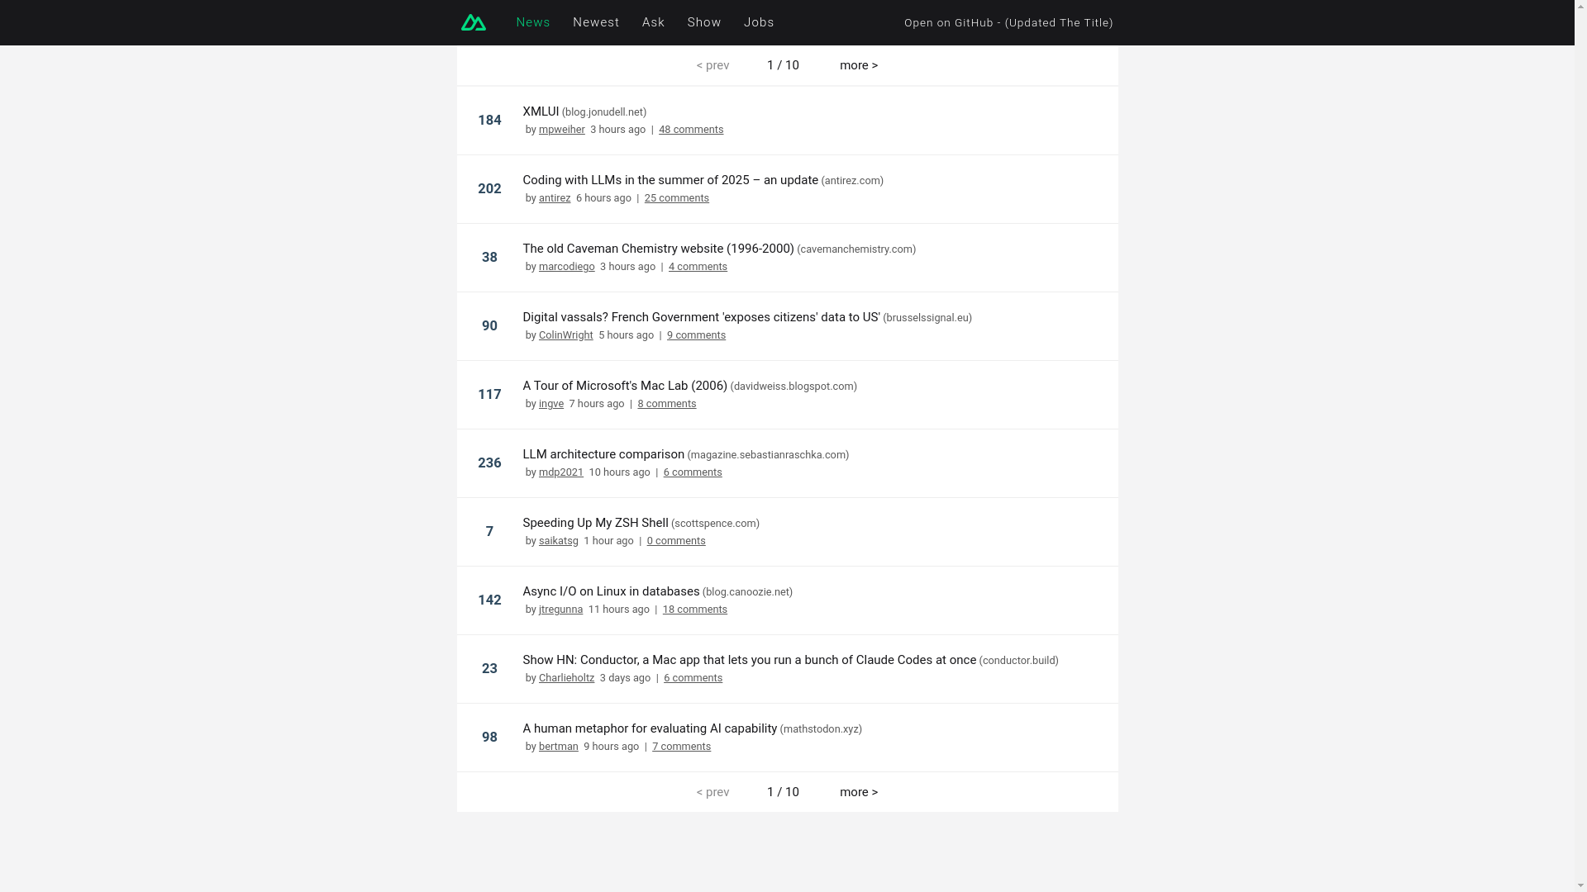Open the 8 comments link
1587x892 pixels.
click(667, 404)
